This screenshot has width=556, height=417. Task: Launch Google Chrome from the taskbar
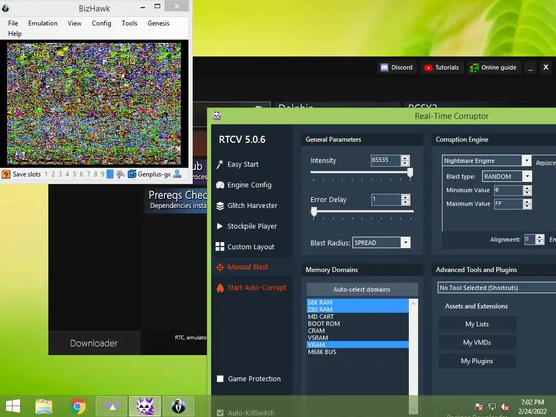coord(78,406)
